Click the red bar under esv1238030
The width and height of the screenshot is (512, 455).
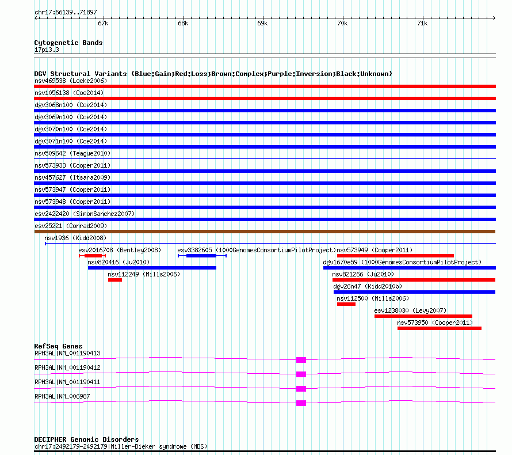coord(423,316)
